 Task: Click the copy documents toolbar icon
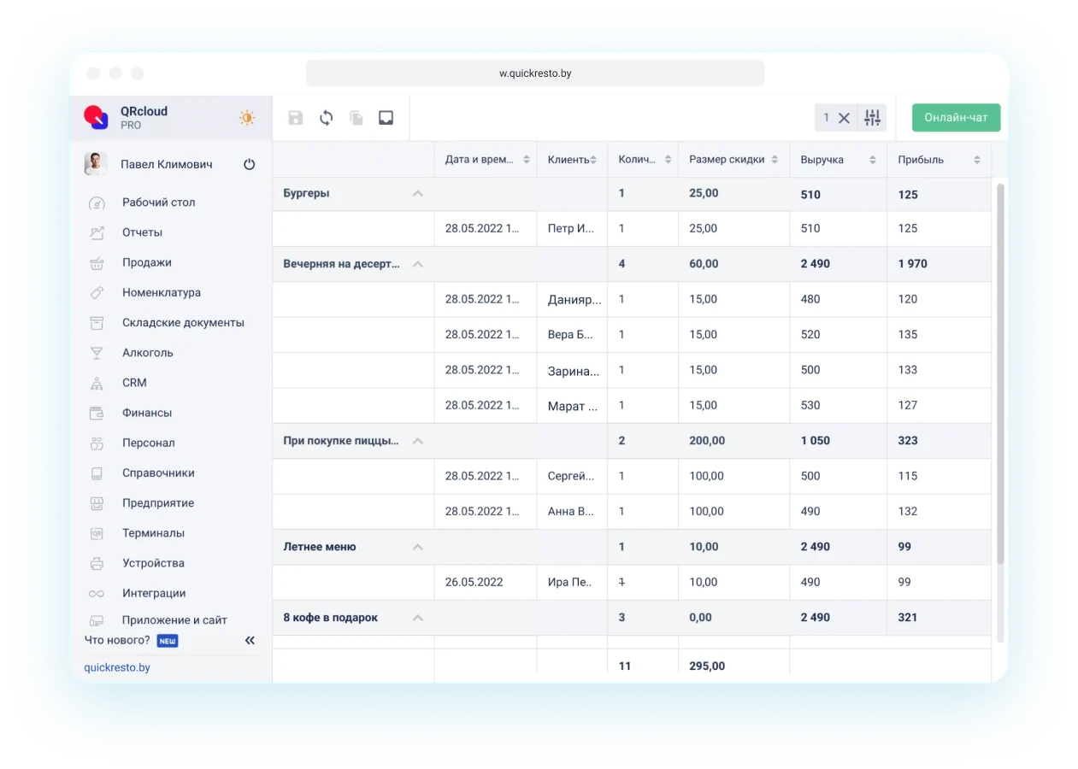(356, 118)
